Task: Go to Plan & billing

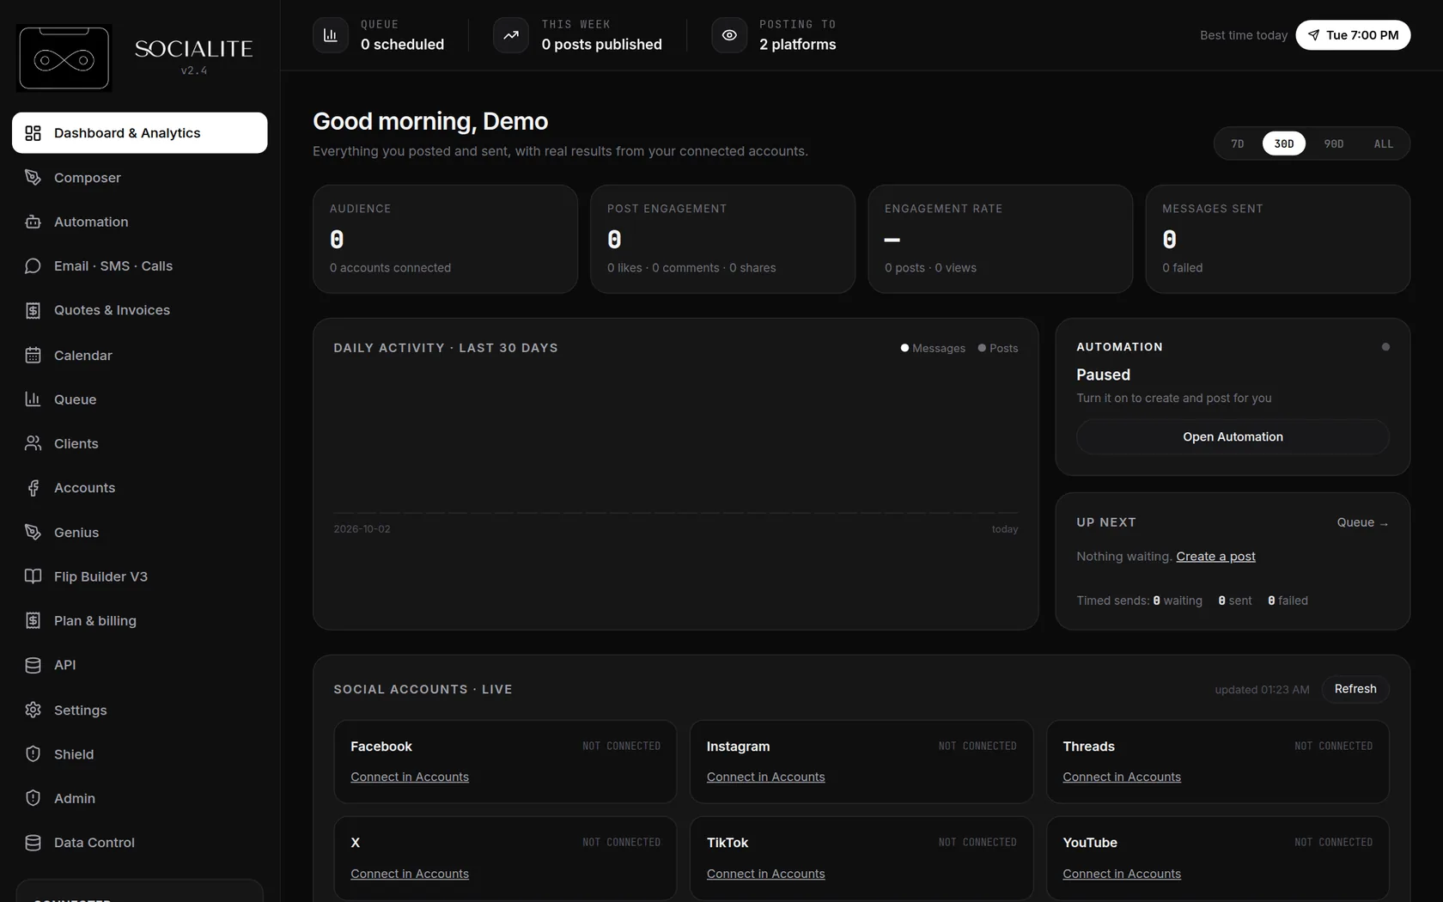Action: [x=139, y=621]
